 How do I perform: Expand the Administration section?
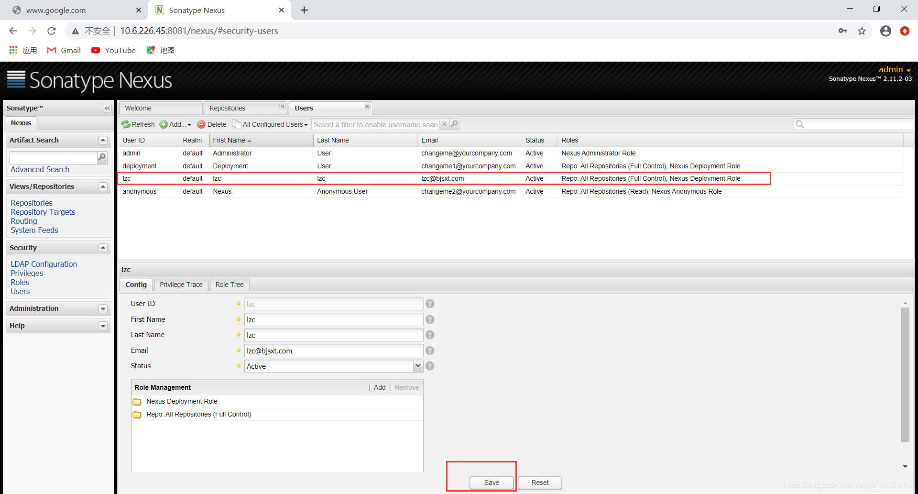(x=103, y=309)
